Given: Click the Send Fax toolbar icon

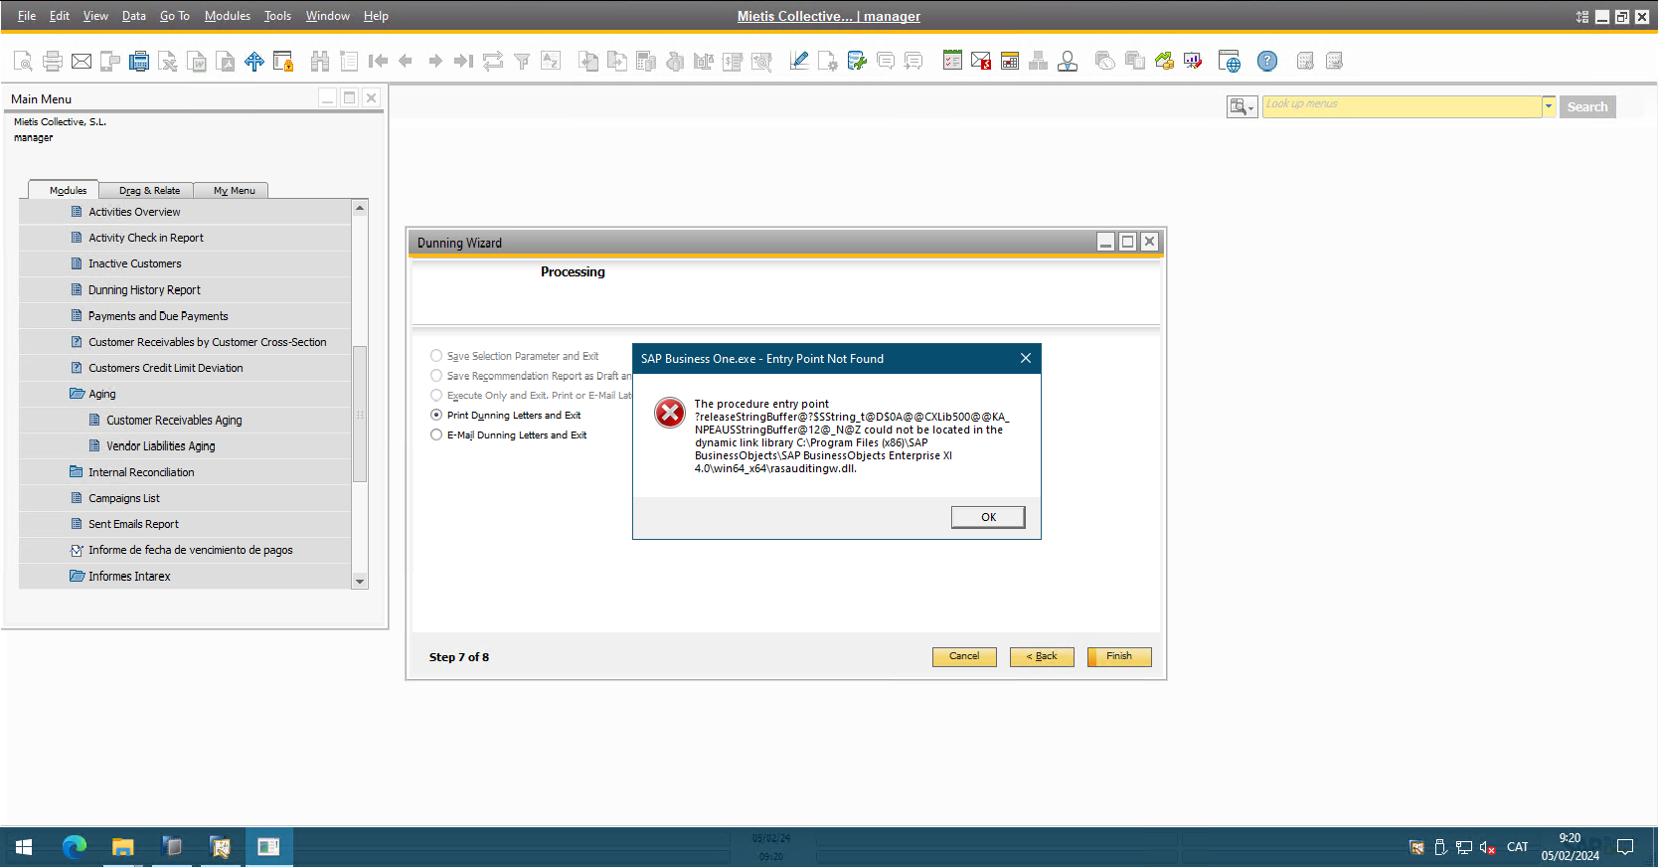Looking at the screenshot, I should pos(139,62).
